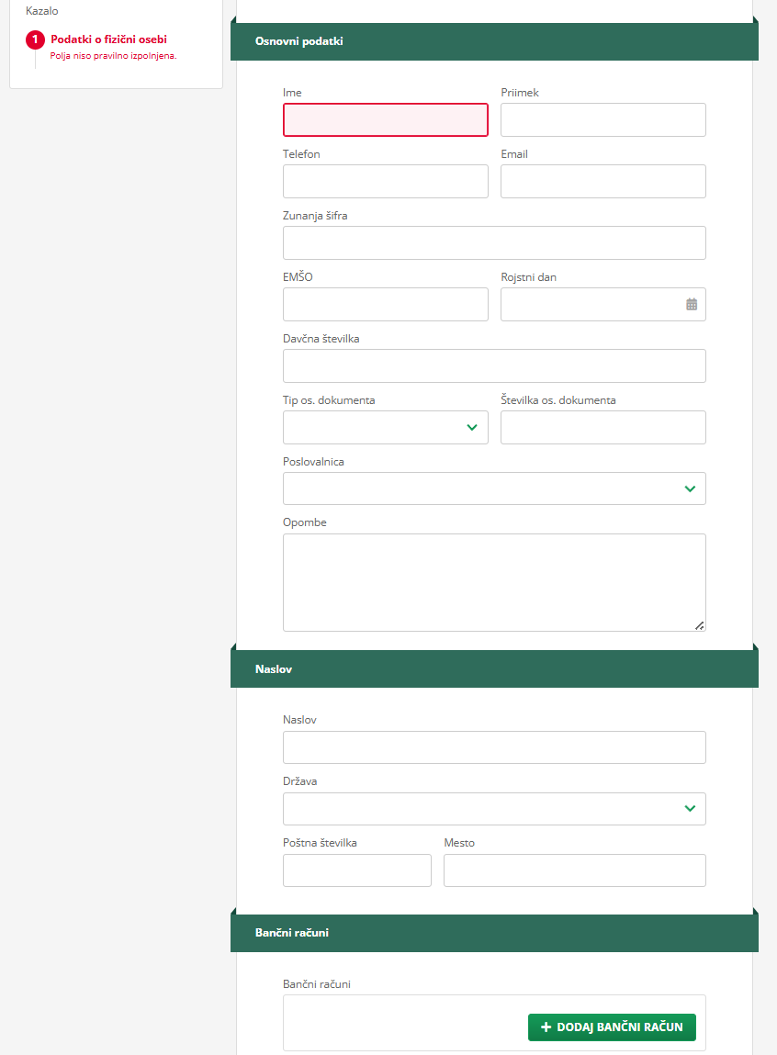
Task: Focus the Ime input field
Action: 385,120
